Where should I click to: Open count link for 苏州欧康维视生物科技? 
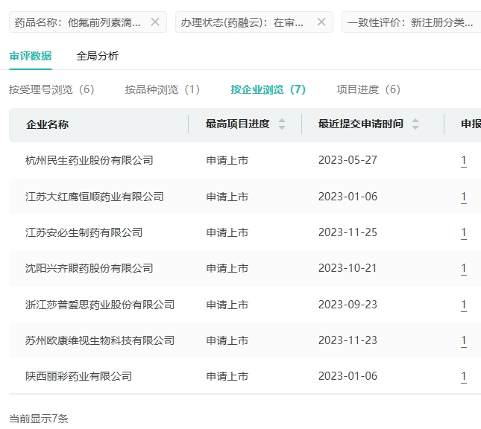(x=464, y=340)
